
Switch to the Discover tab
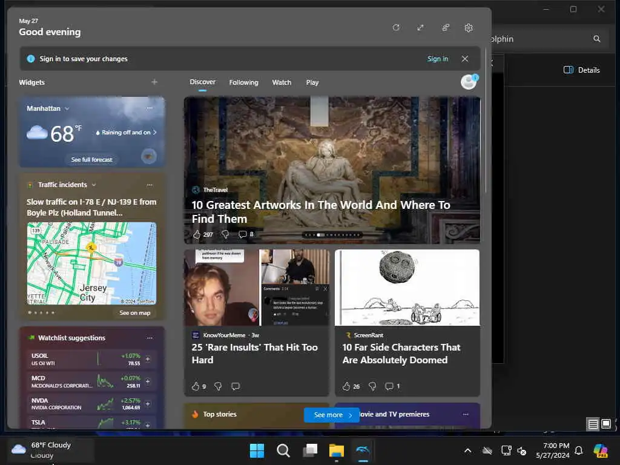click(202, 82)
